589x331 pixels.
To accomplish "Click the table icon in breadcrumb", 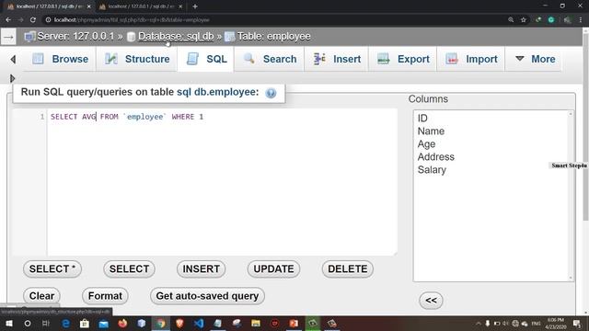I will (229, 37).
